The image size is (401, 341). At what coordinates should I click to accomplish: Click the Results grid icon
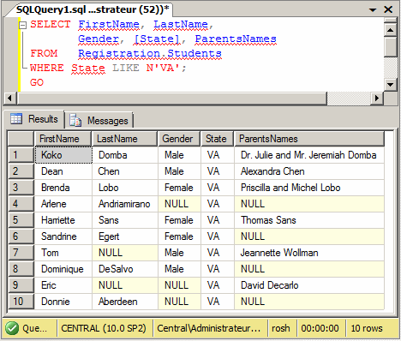click(x=16, y=118)
